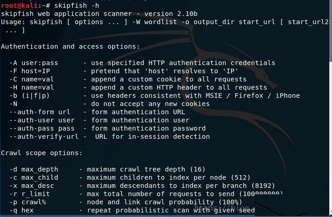Click the 'Crawl scope options:' heading
Image resolution: width=332 pixels, height=217 pixels.
tap(42, 153)
